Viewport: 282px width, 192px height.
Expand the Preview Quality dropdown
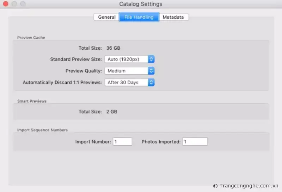[x=129, y=71]
